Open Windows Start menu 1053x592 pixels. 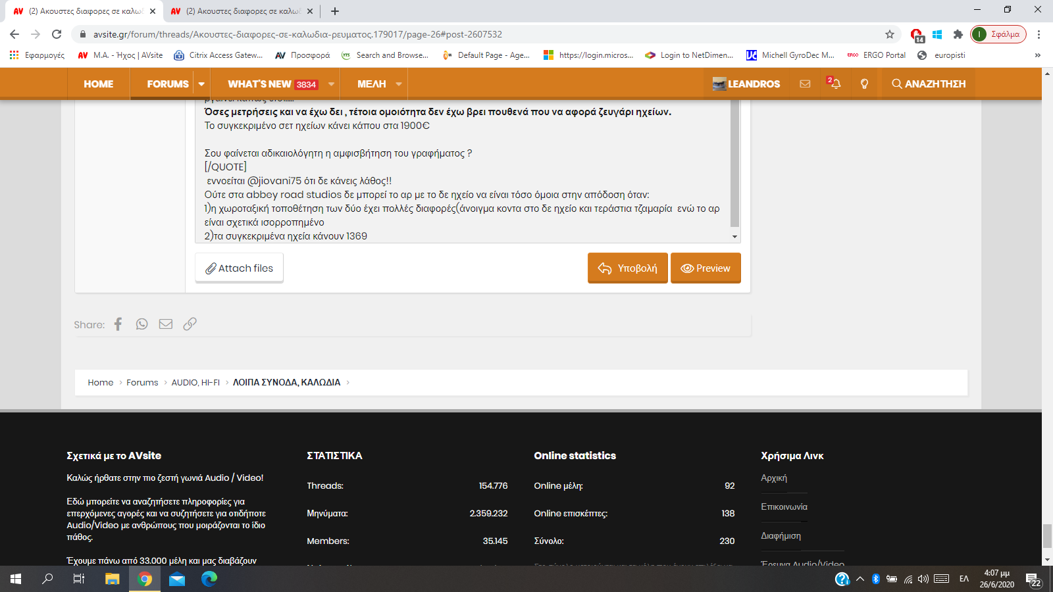pos(16,579)
